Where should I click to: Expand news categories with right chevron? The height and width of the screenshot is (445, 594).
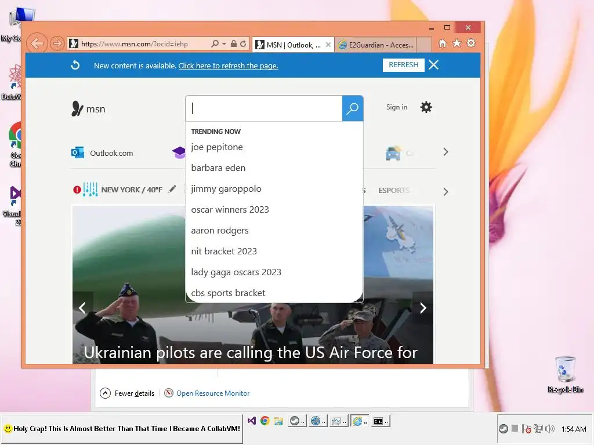pyautogui.click(x=445, y=192)
